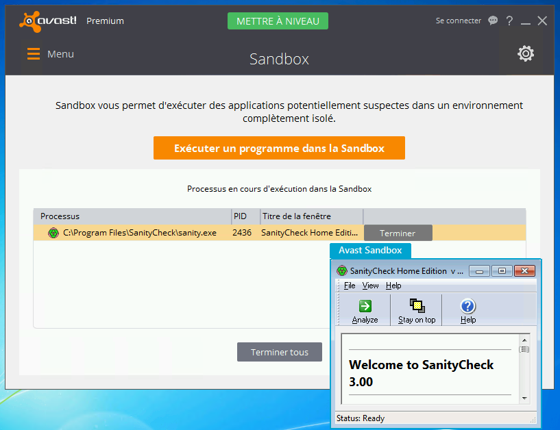Open Avast help question mark
This screenshot has height=430, width=560.
coord(509,21)
